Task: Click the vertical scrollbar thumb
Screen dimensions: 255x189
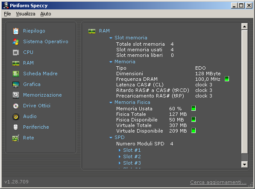Action: pos(245,92)
